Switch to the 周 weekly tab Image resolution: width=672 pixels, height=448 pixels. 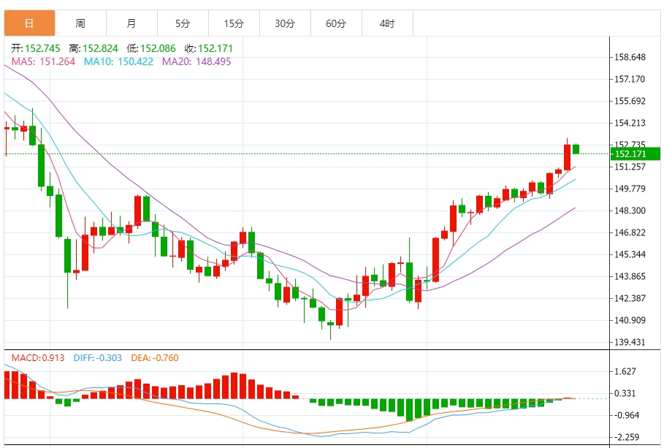coord(80,23)
